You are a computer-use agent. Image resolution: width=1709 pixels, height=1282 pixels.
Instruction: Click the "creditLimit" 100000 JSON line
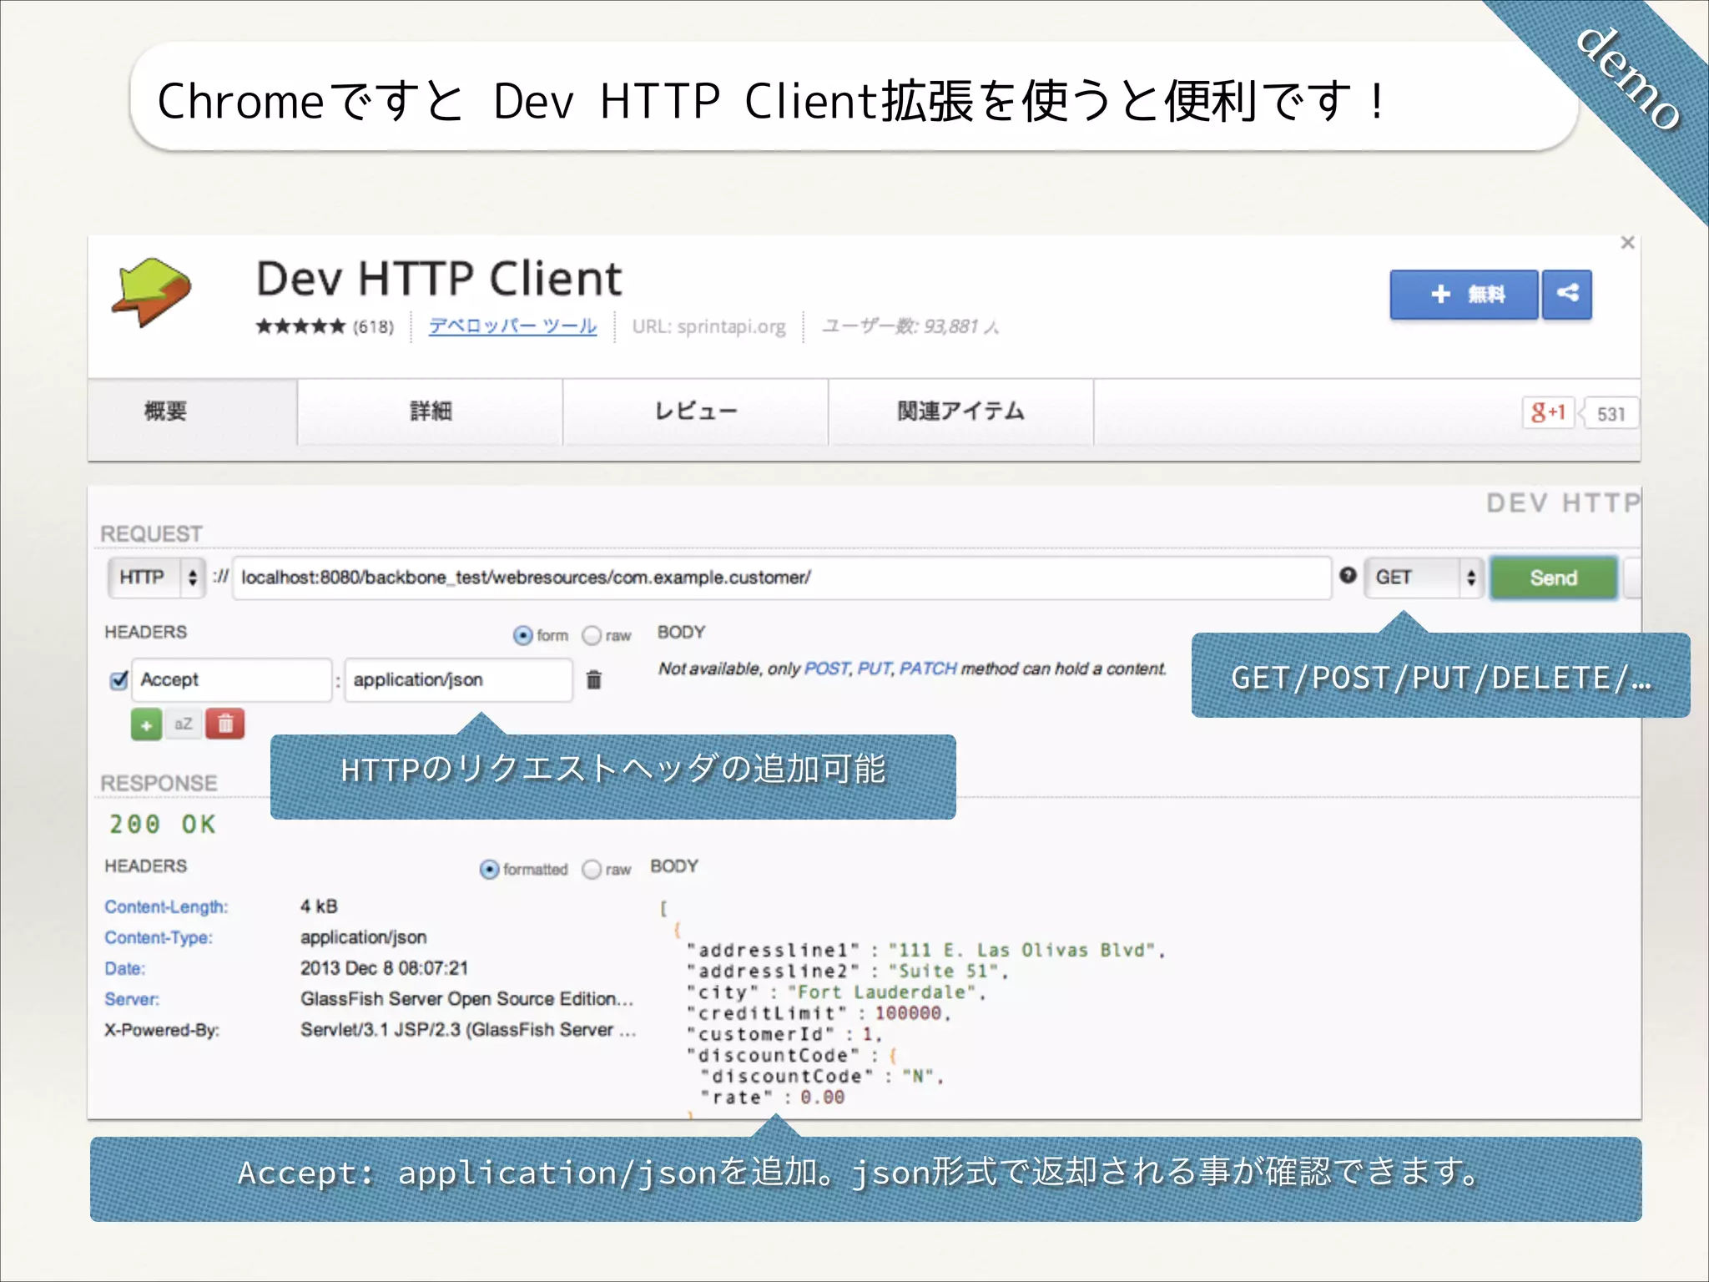pyautogui.click(x=819, y=1013)
